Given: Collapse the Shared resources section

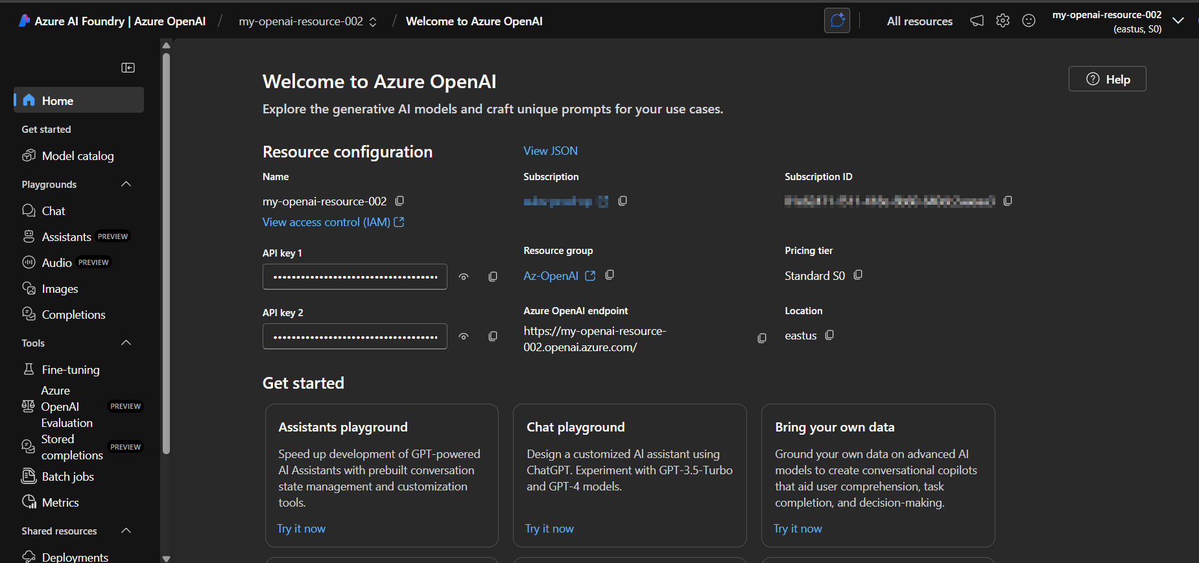Looking at the screenshot, I should click(126, 531).
